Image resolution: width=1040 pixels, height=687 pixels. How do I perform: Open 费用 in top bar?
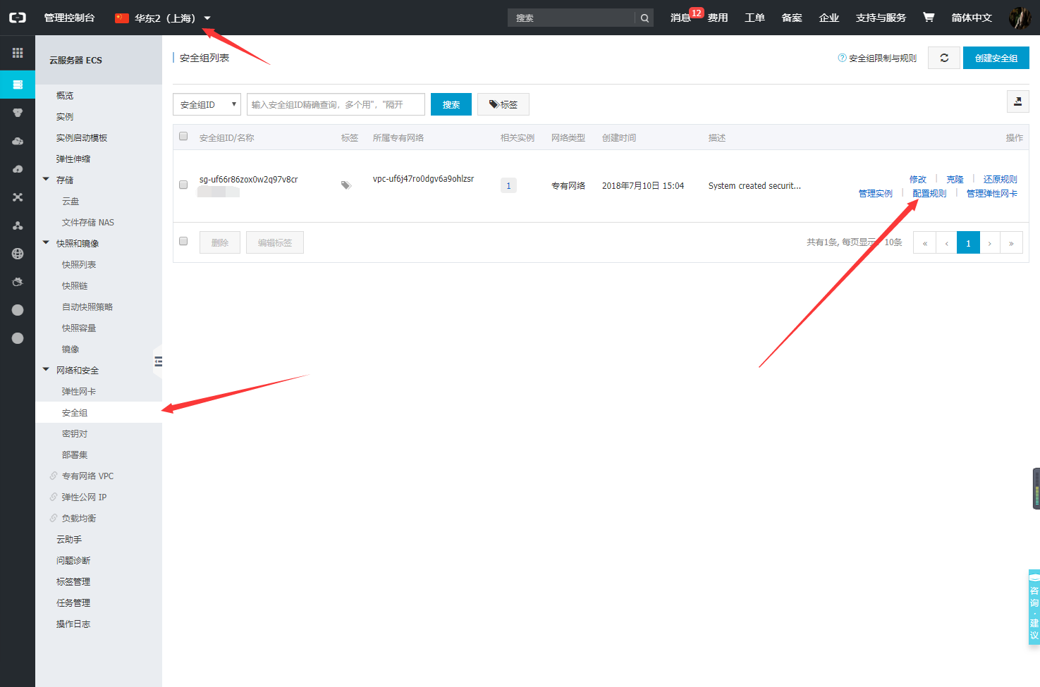point(718,18)
